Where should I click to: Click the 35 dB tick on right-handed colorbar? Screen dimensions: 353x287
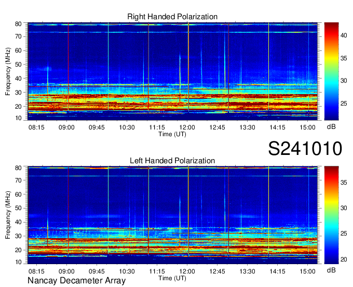click(344, 58)
